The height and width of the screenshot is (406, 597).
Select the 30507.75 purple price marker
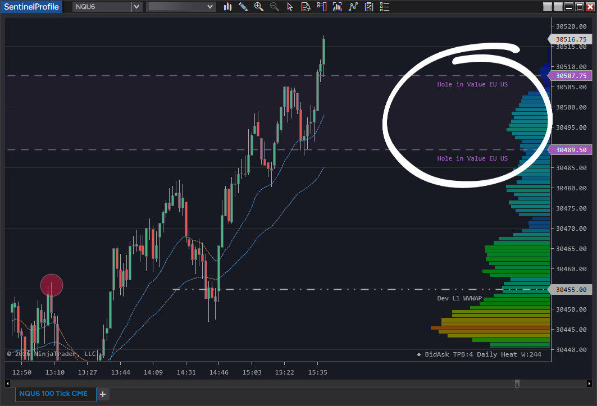(x=570, y=76)
